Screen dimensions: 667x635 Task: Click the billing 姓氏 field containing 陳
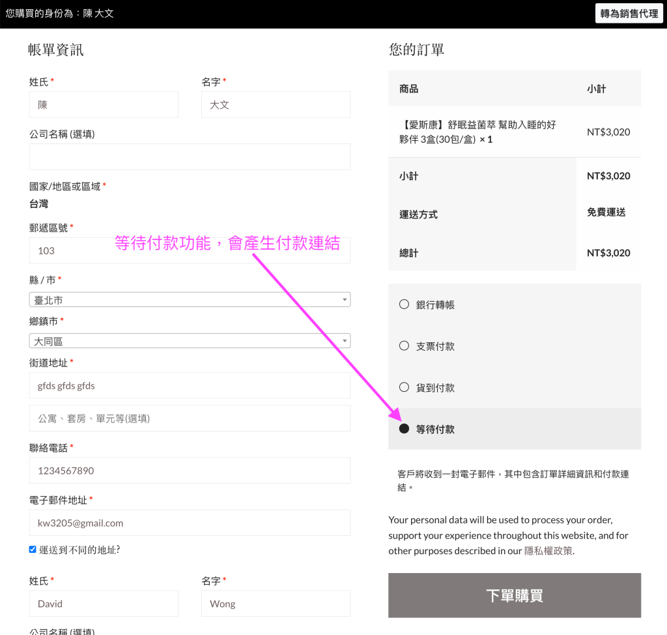104,105
